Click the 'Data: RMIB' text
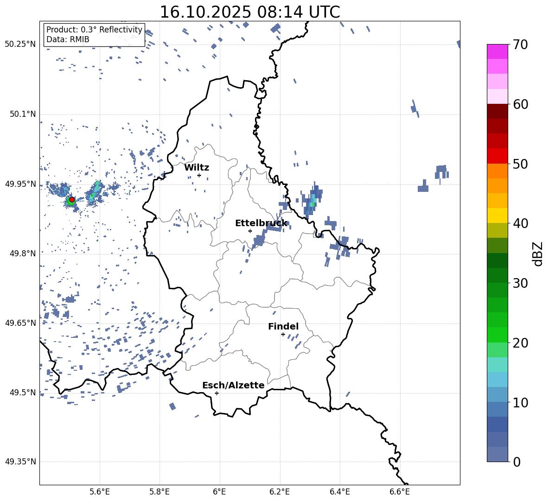This screenshot has width=549, height=501. click(x=68, y=39)
